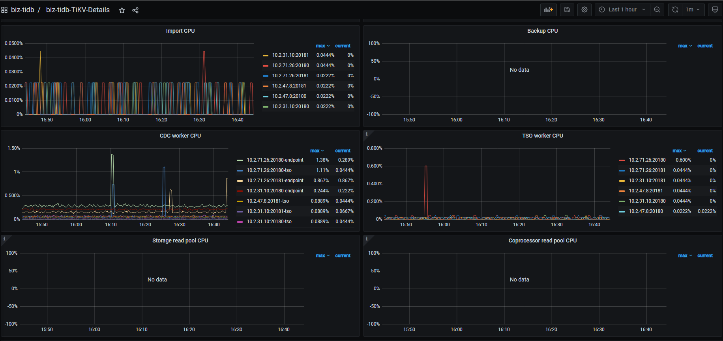This screenshot has height=341, width=723.
Task: Save the dashboard using the save icon
Action: coord(567,10)
